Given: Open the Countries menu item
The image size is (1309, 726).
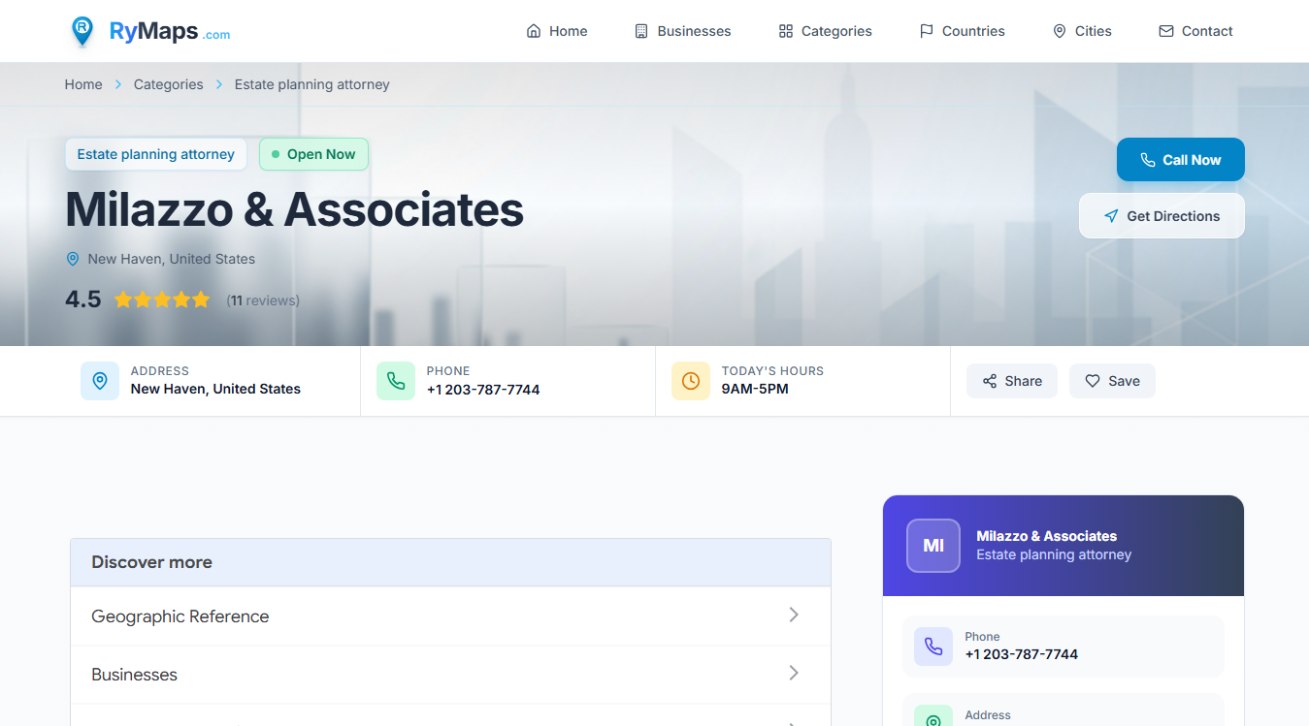Looking at the screenshot, I should coord(962,31).
